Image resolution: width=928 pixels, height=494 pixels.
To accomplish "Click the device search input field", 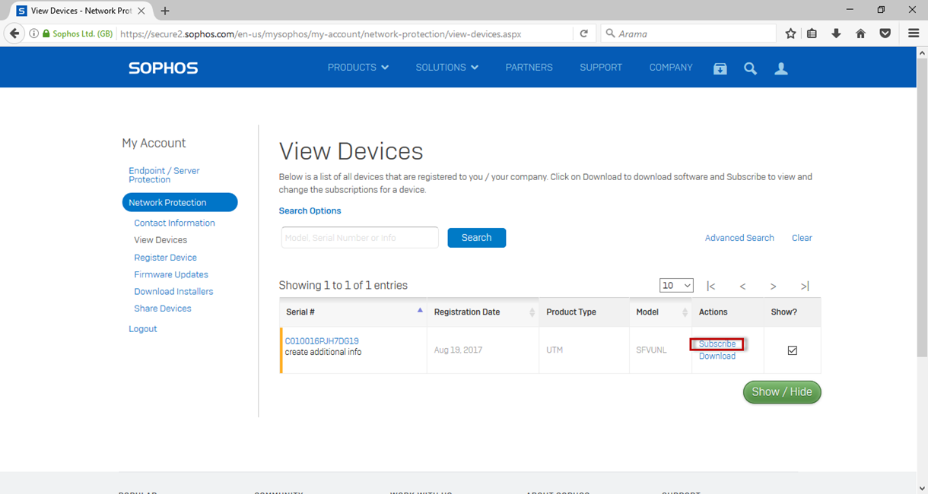I will tap(359, 238).
